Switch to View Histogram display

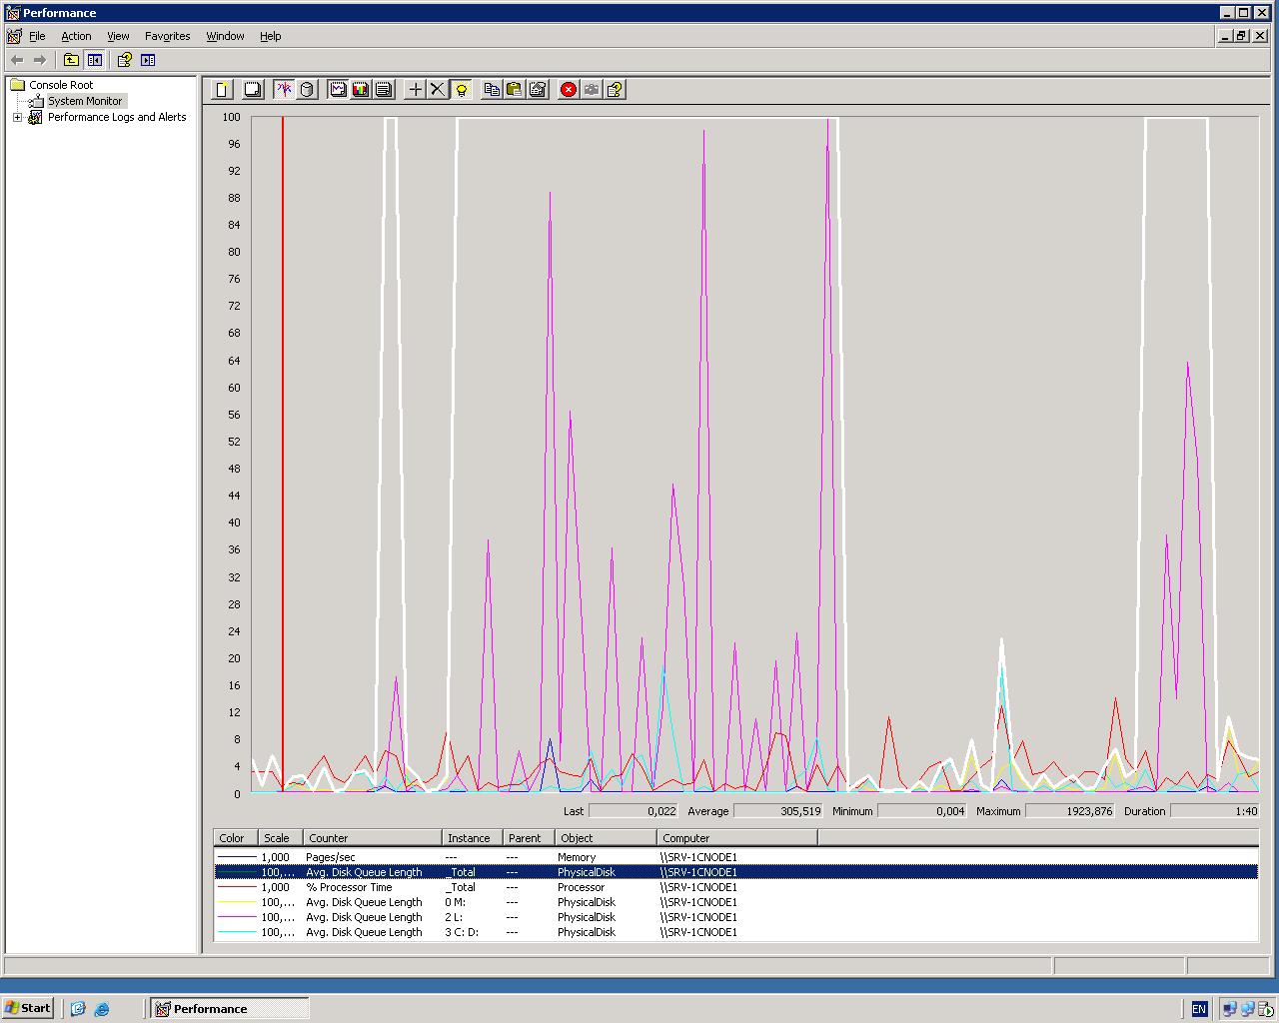click(361, 90)
